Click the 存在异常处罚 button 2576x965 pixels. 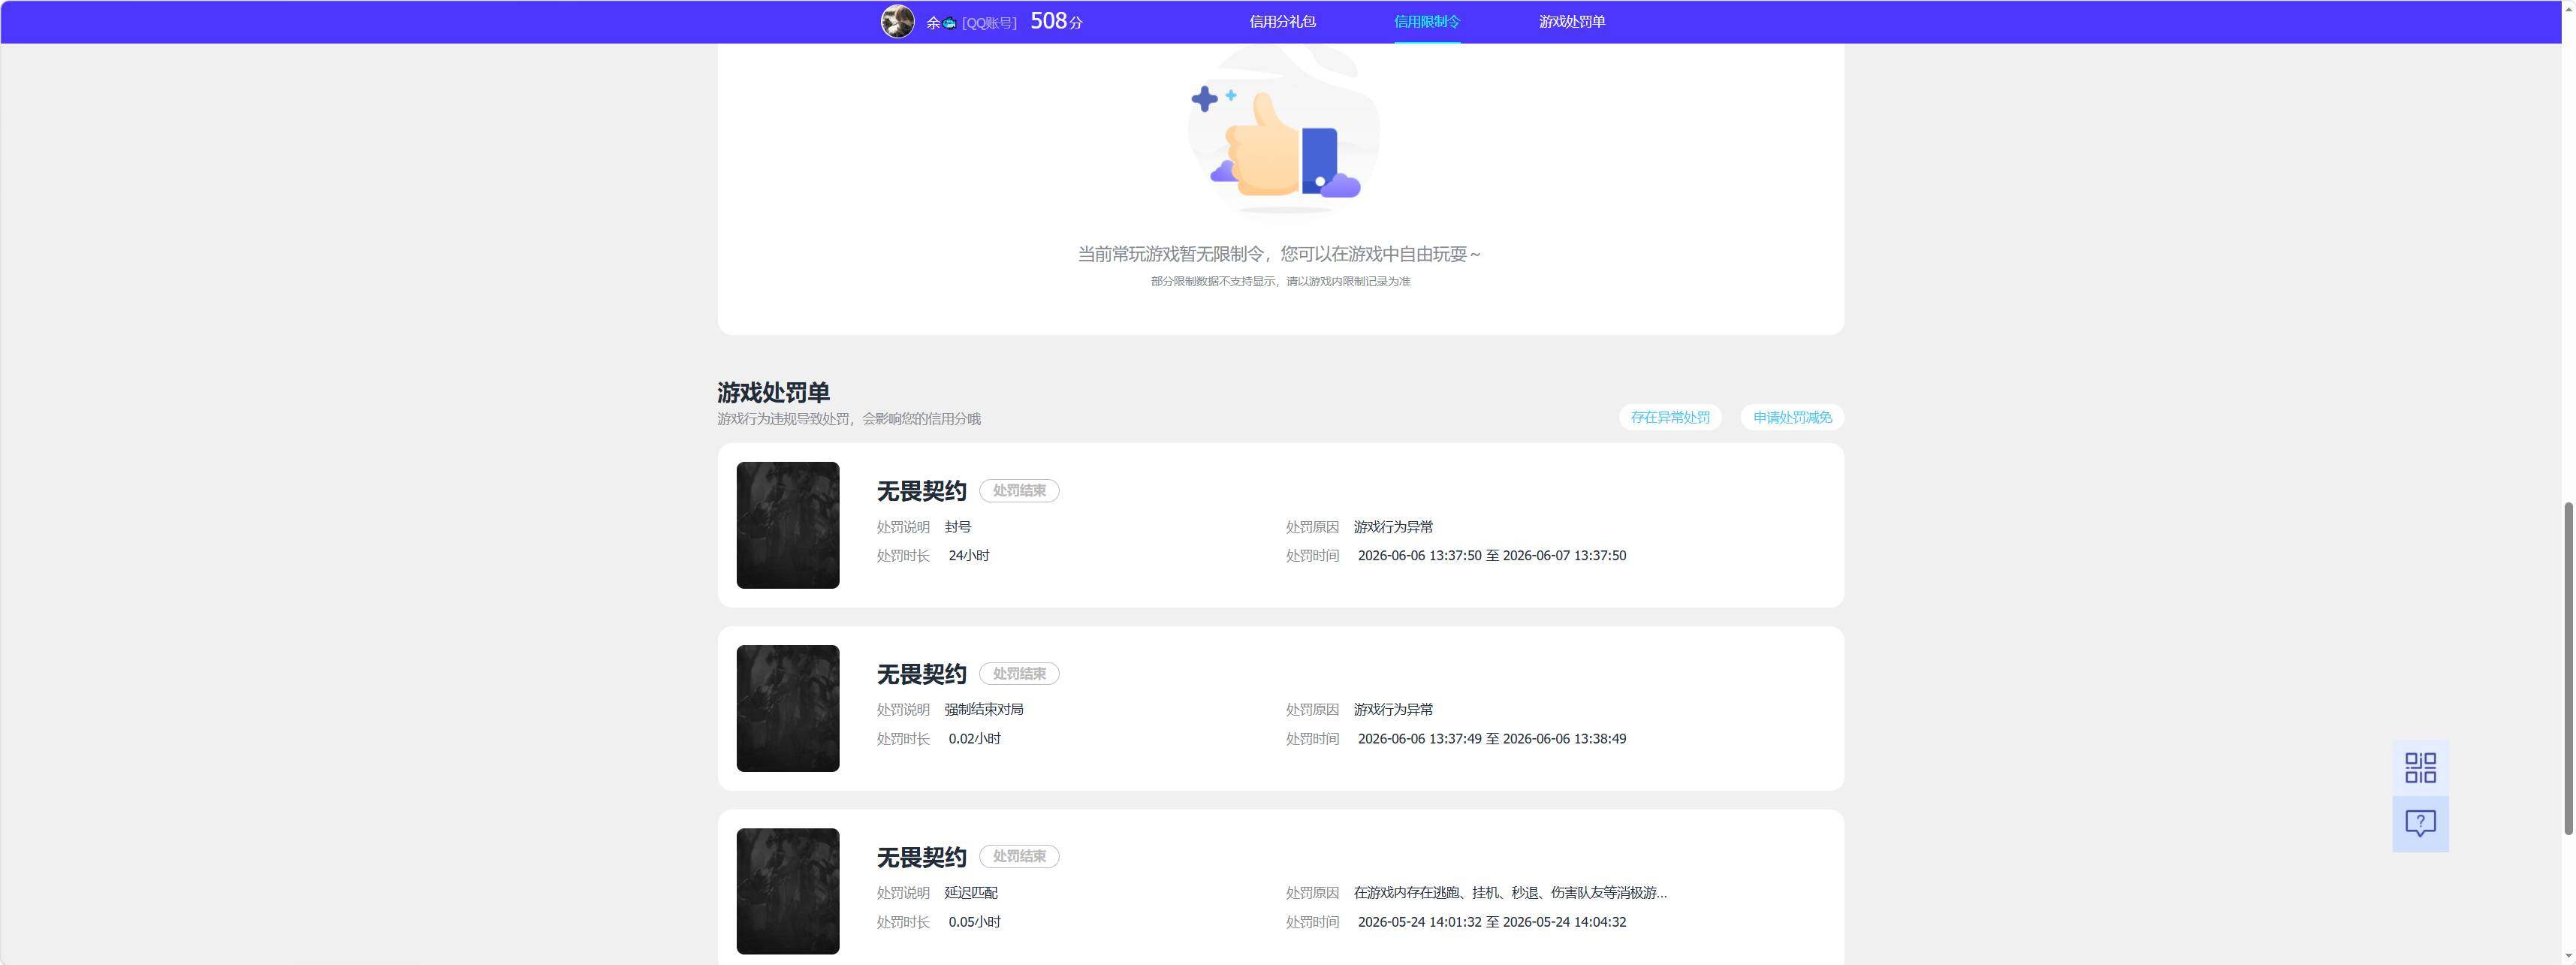(x=1670, y=417)
